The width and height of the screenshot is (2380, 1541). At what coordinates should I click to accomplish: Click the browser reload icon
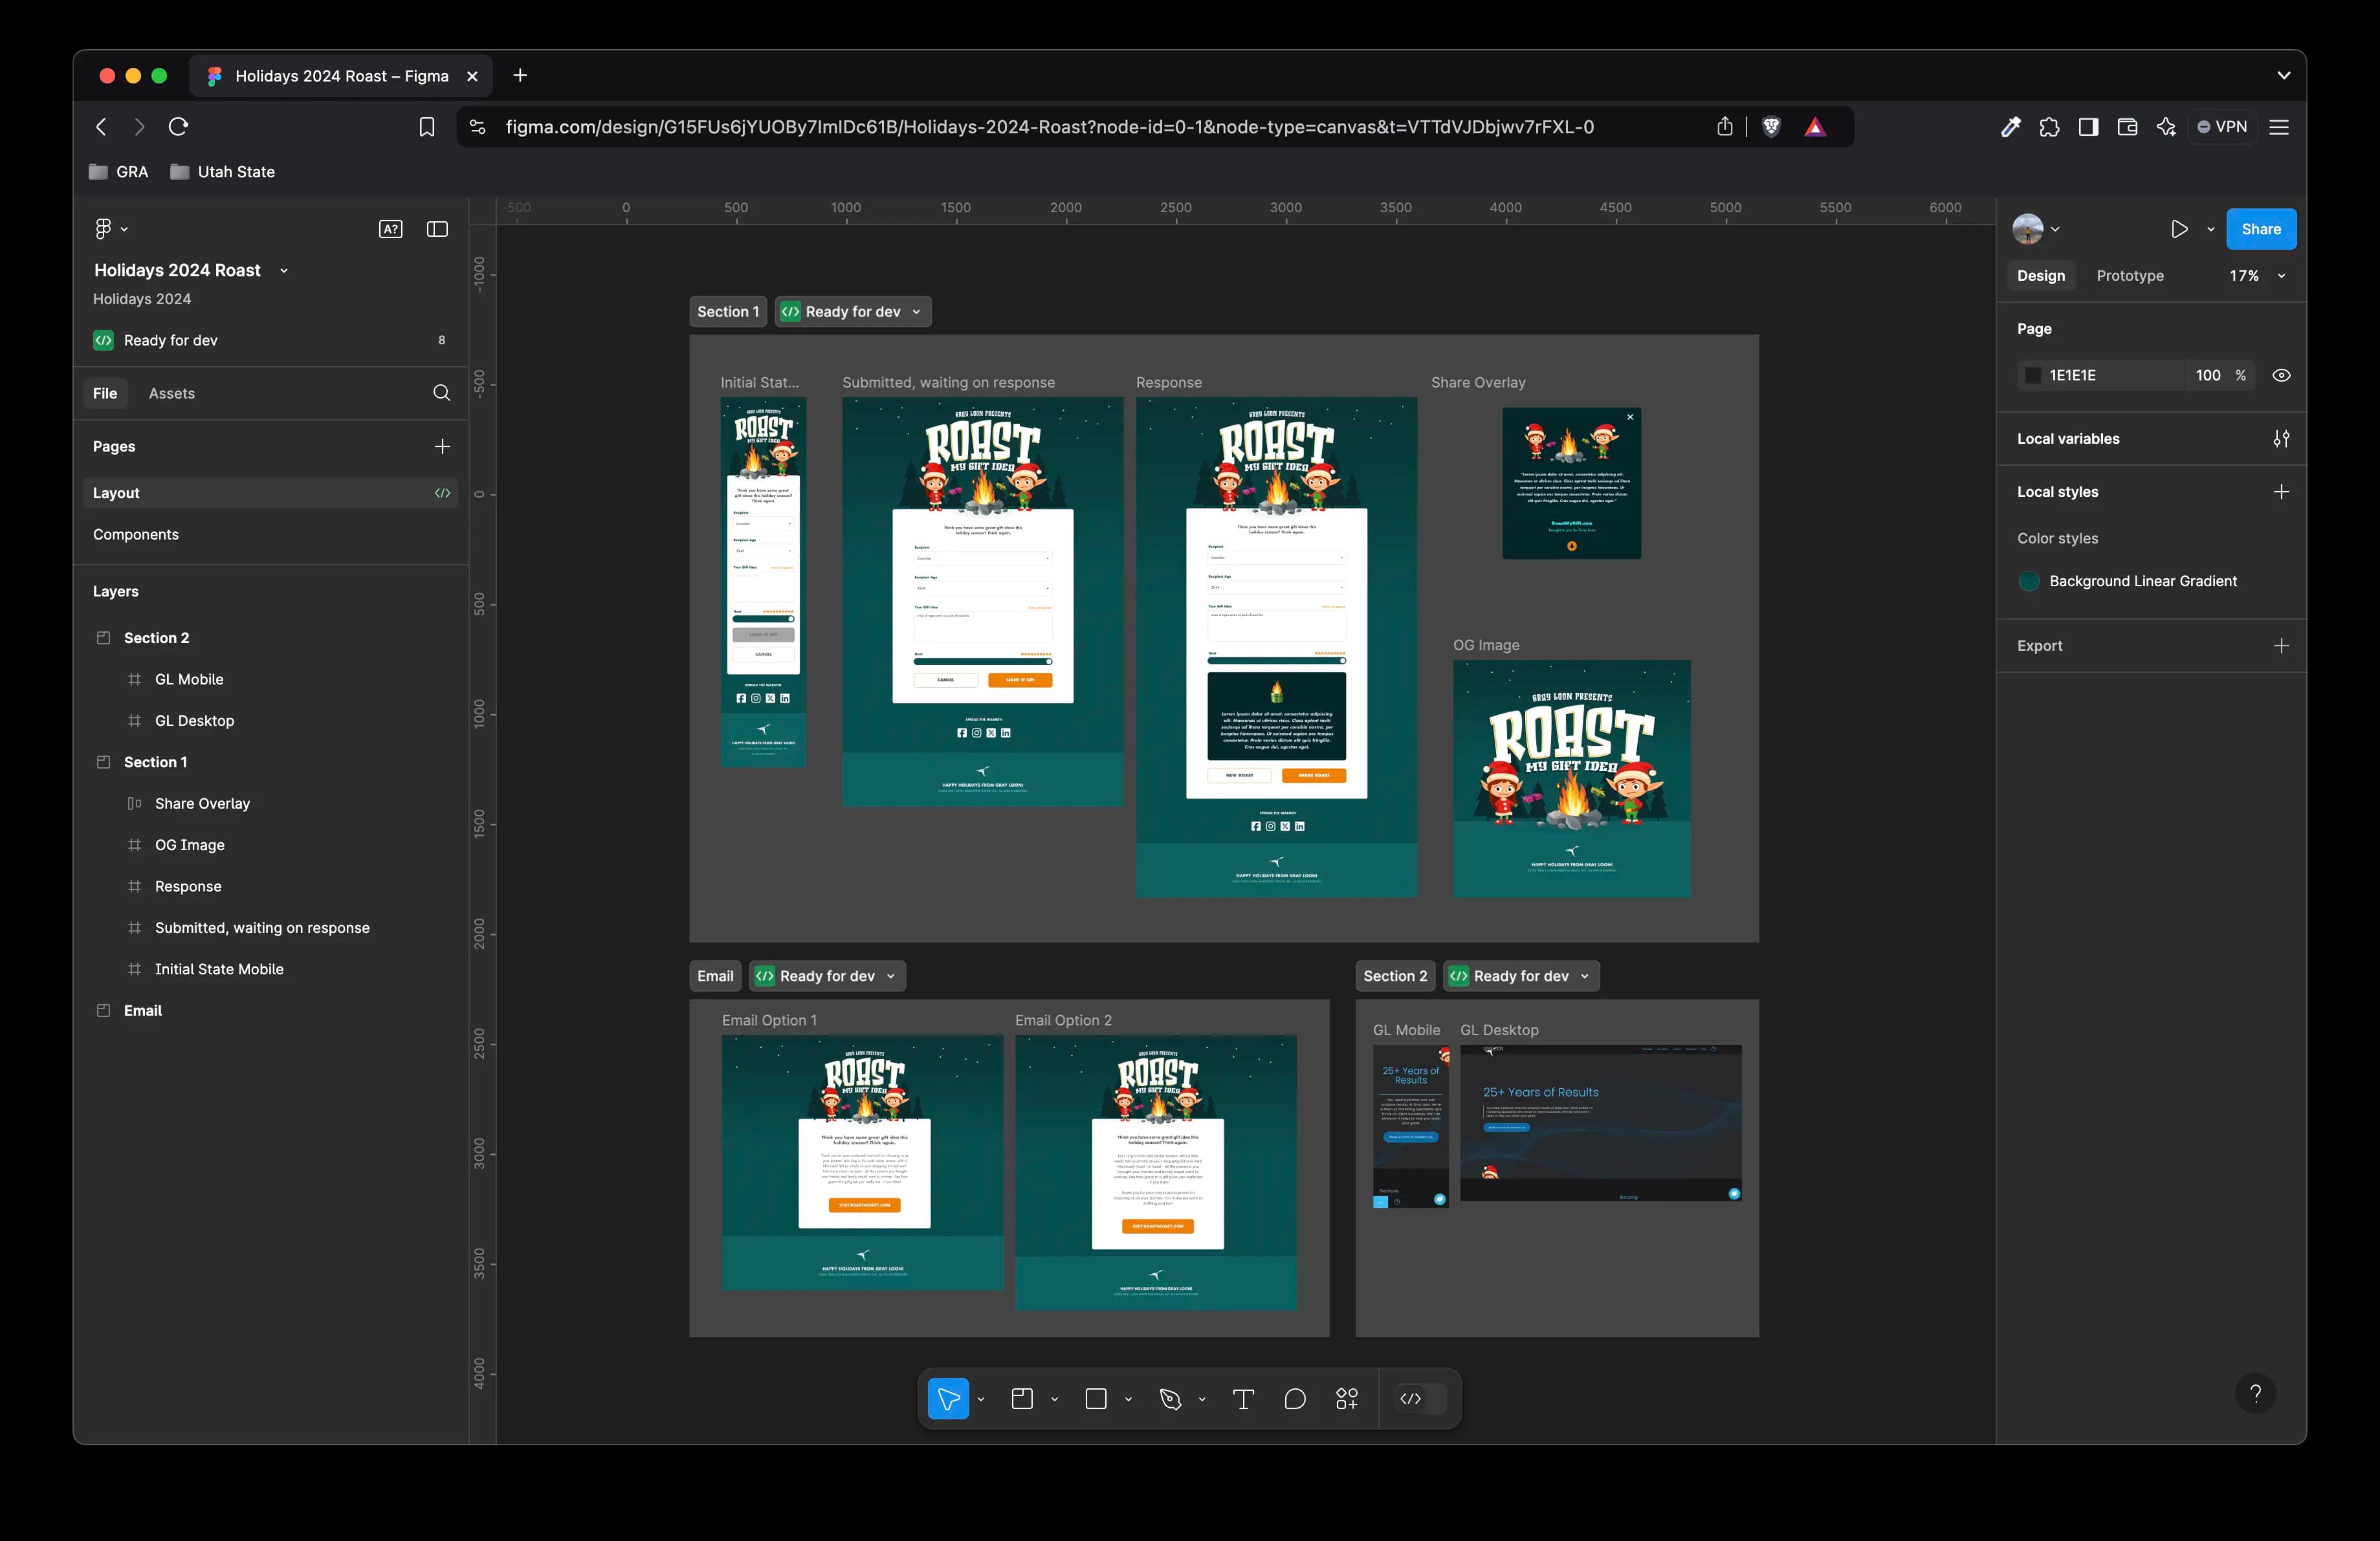pos(178,127)
